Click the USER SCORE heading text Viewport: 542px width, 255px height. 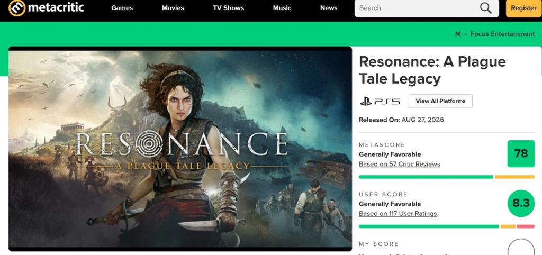[383, 194]
